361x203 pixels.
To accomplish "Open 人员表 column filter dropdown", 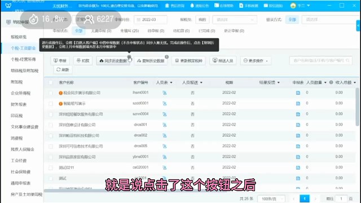I will point(171,83).
